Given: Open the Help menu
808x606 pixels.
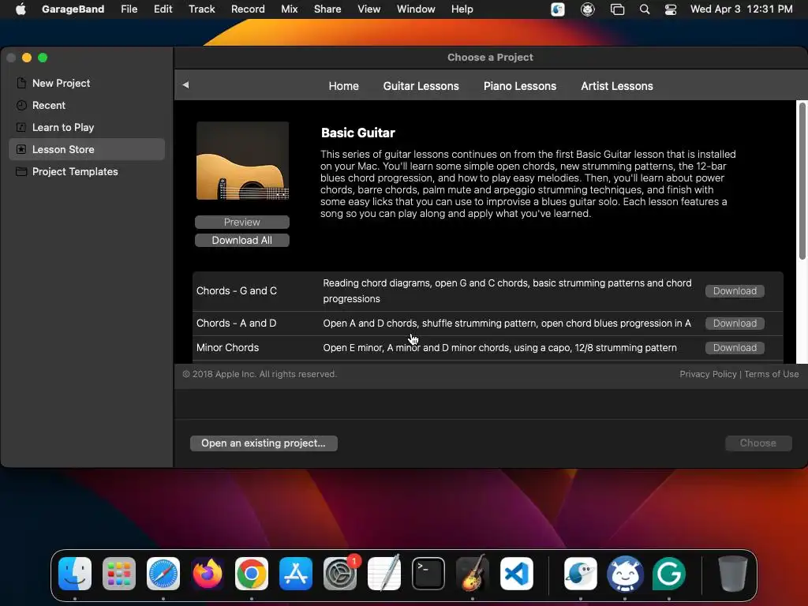Looking at the screenshot, I should (x=462, y=9).
